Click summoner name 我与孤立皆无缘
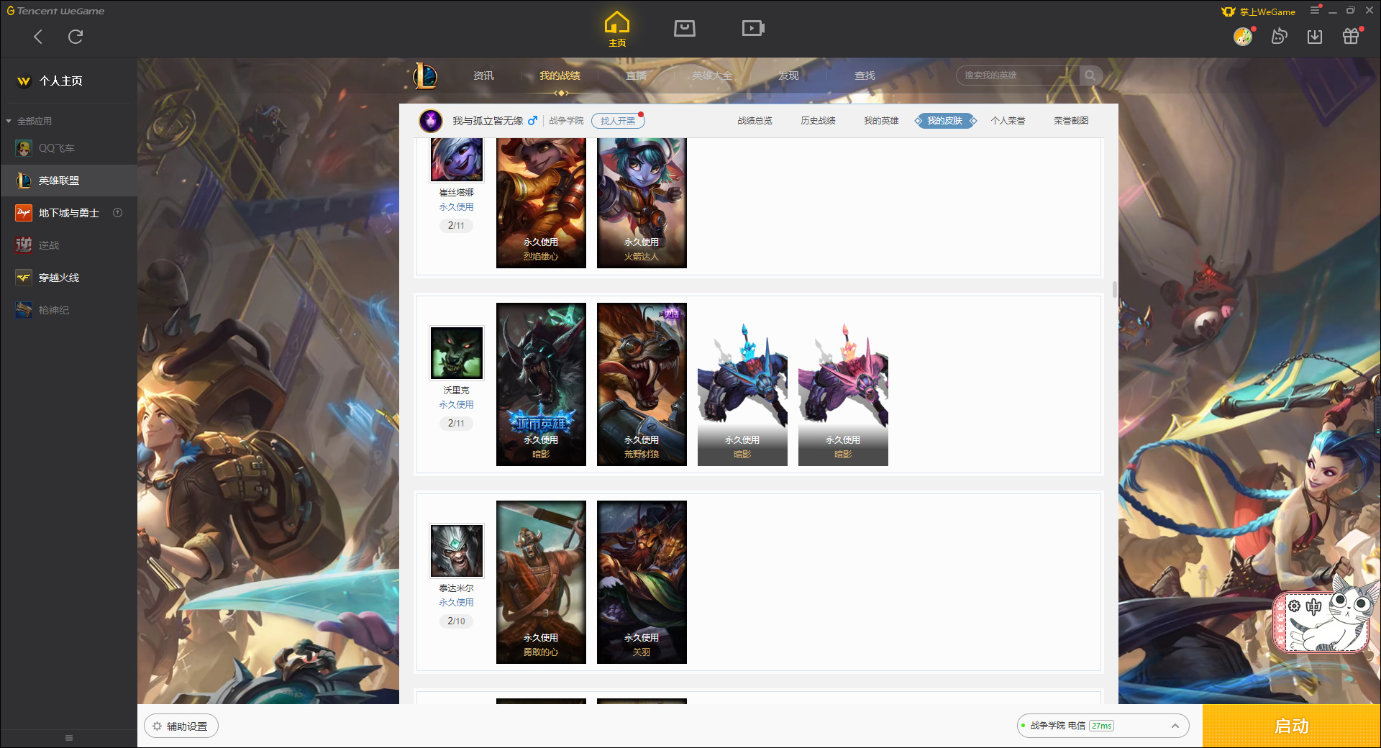1381x748 pixels. pyautogui.click(x=488, y=121)
